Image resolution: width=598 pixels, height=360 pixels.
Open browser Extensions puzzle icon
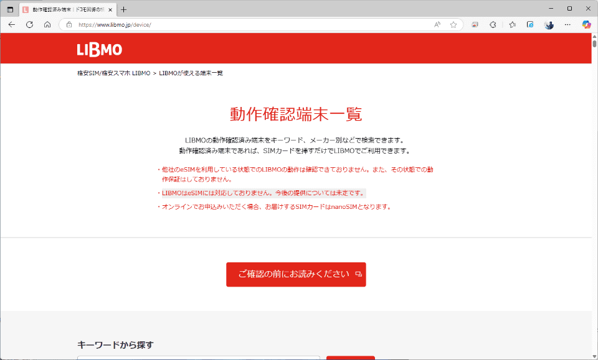pyautogui.click(x=493, y=25)
